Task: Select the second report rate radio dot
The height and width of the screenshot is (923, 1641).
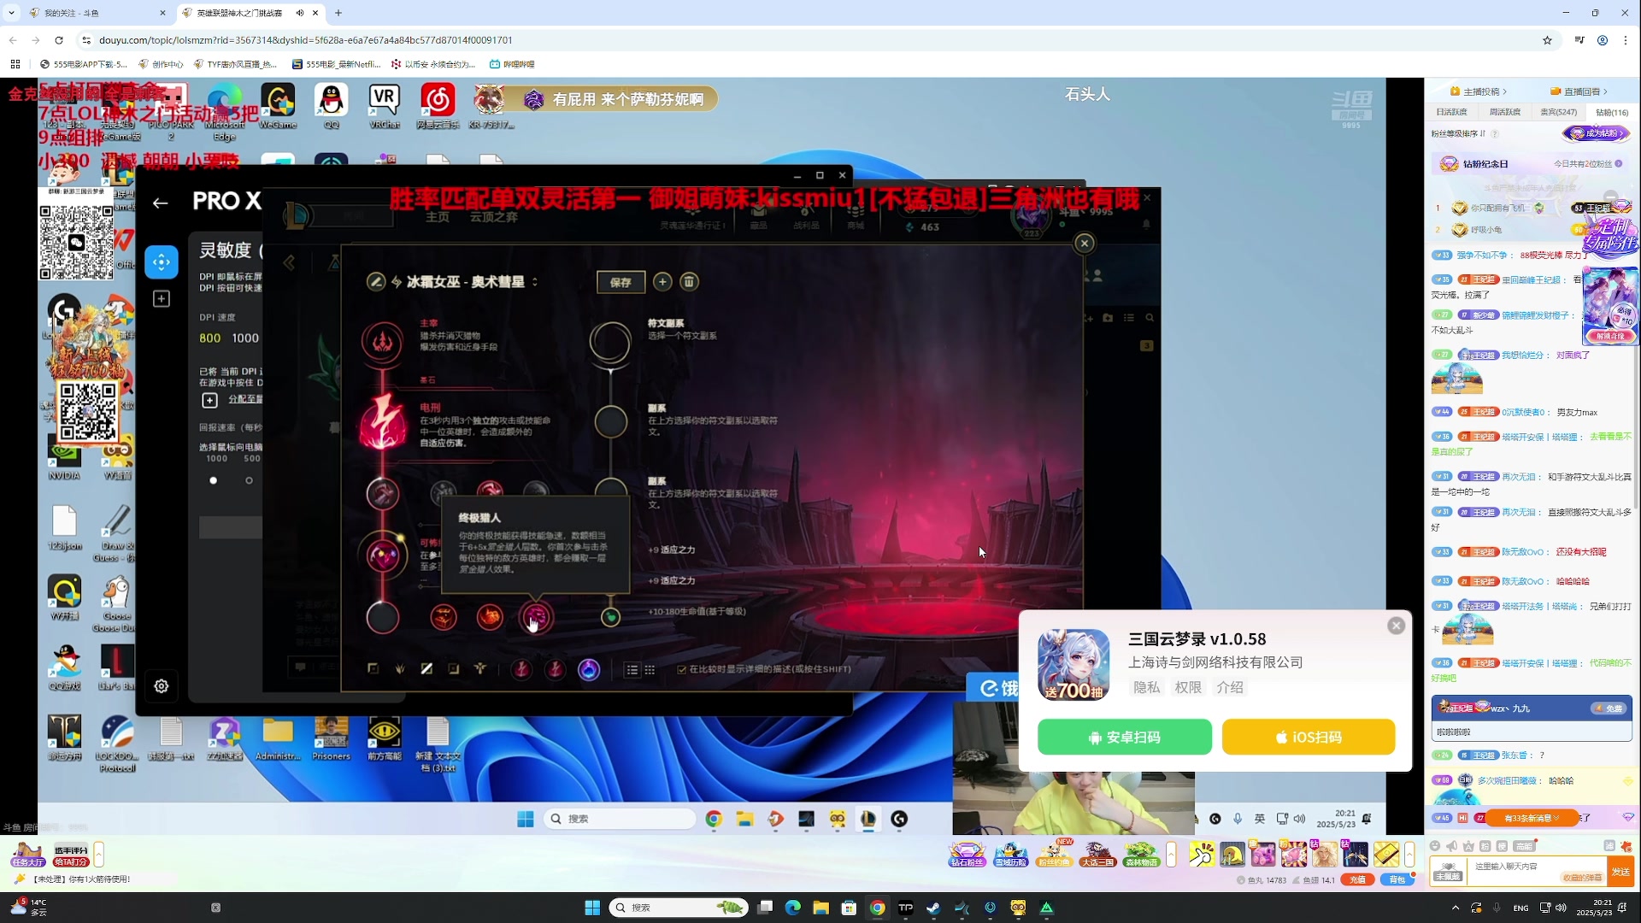Action: (250, 480)
